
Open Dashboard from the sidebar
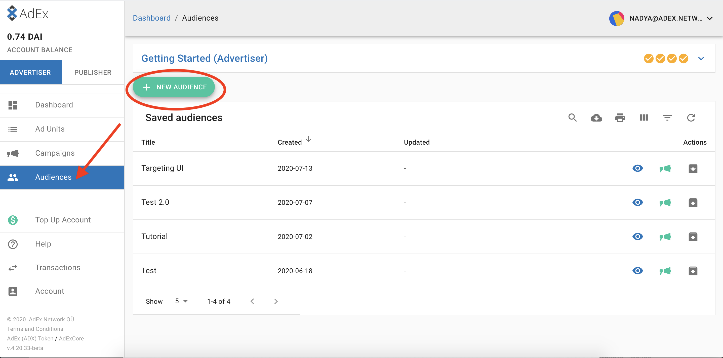(x=62, y=105)
